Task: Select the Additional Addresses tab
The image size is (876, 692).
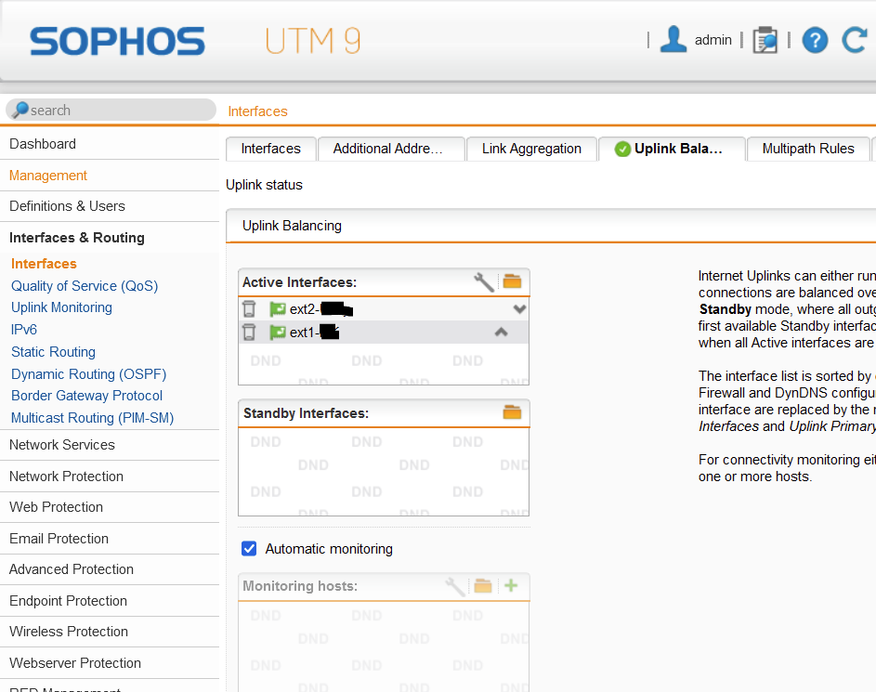Action: 387,149
